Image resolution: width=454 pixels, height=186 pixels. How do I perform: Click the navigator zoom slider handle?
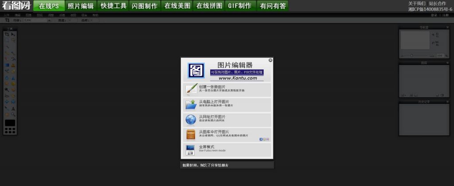point(412,55)
